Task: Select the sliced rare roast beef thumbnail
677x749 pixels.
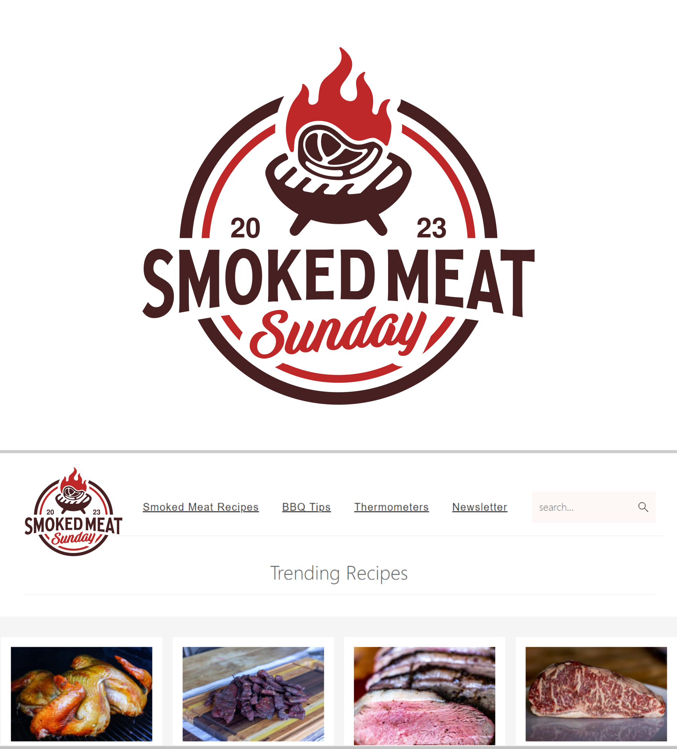Action: pos(425,696)
